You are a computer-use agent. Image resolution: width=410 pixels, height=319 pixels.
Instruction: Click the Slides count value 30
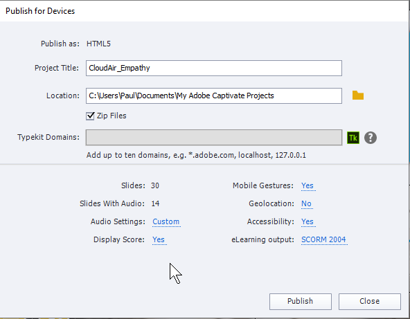pyautogui.click(x=155, y=185)
